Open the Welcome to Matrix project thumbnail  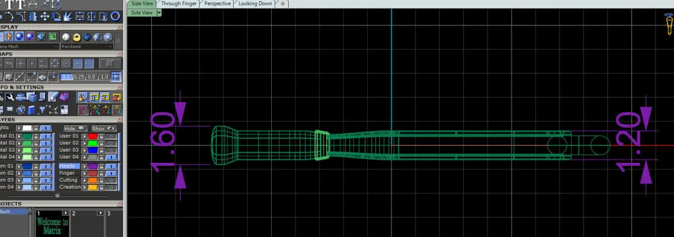coord(52,225)
